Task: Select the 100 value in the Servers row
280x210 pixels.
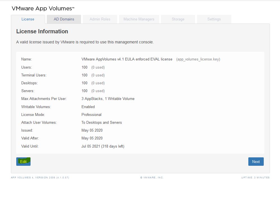Action: (84, 91)
